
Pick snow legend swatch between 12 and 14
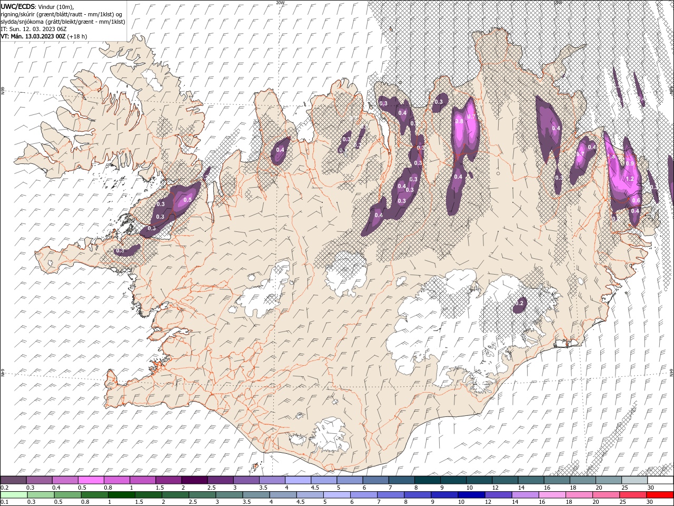pos(505,480)
